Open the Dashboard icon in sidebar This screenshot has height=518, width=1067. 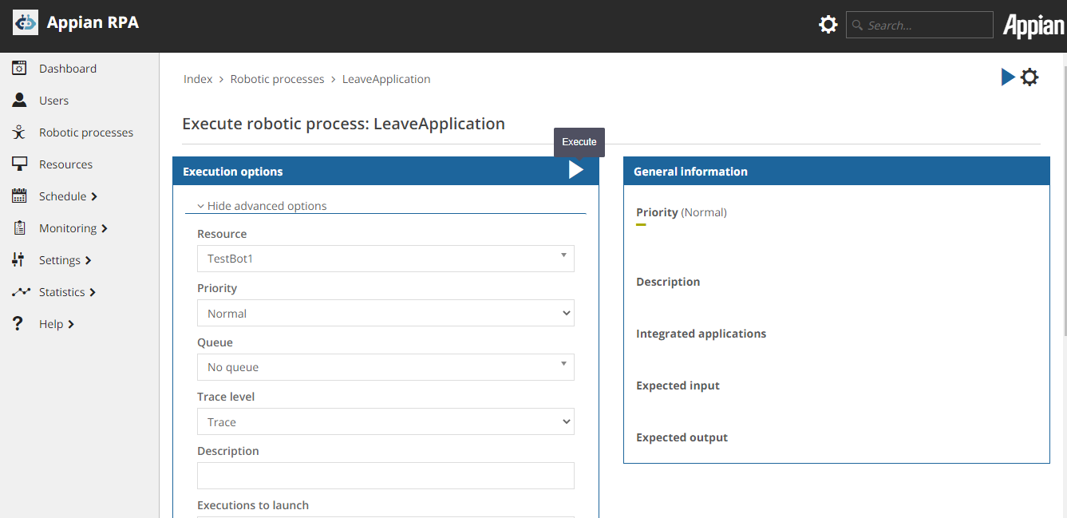[x=20, y=69]
